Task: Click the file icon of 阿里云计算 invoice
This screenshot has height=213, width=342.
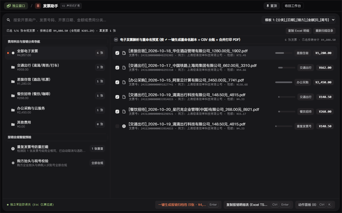Action: [124, 82]
